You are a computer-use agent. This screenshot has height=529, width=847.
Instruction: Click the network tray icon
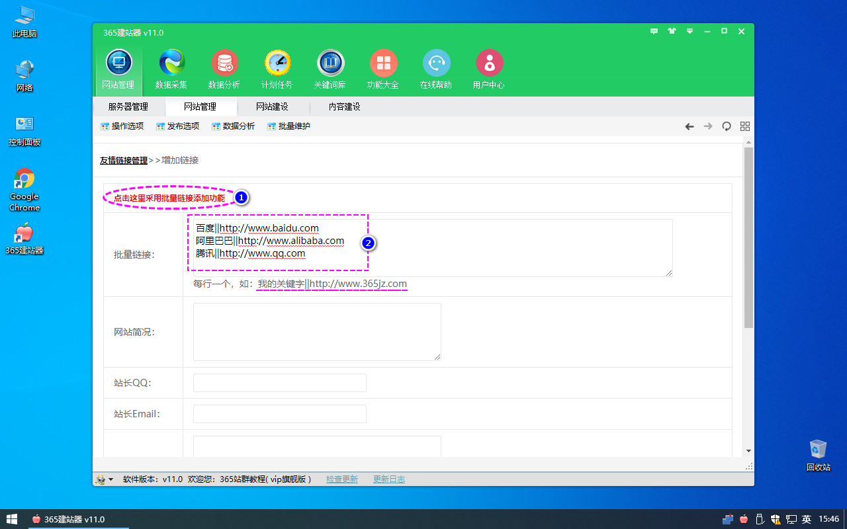pos(791,519)
